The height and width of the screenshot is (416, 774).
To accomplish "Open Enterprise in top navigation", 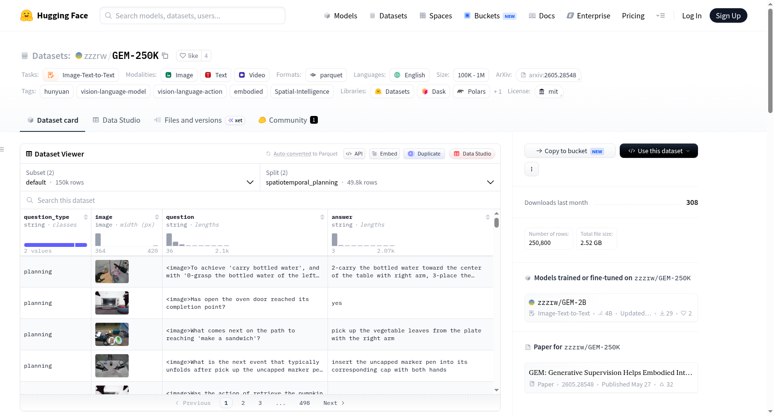I will (x=588, y=15).
